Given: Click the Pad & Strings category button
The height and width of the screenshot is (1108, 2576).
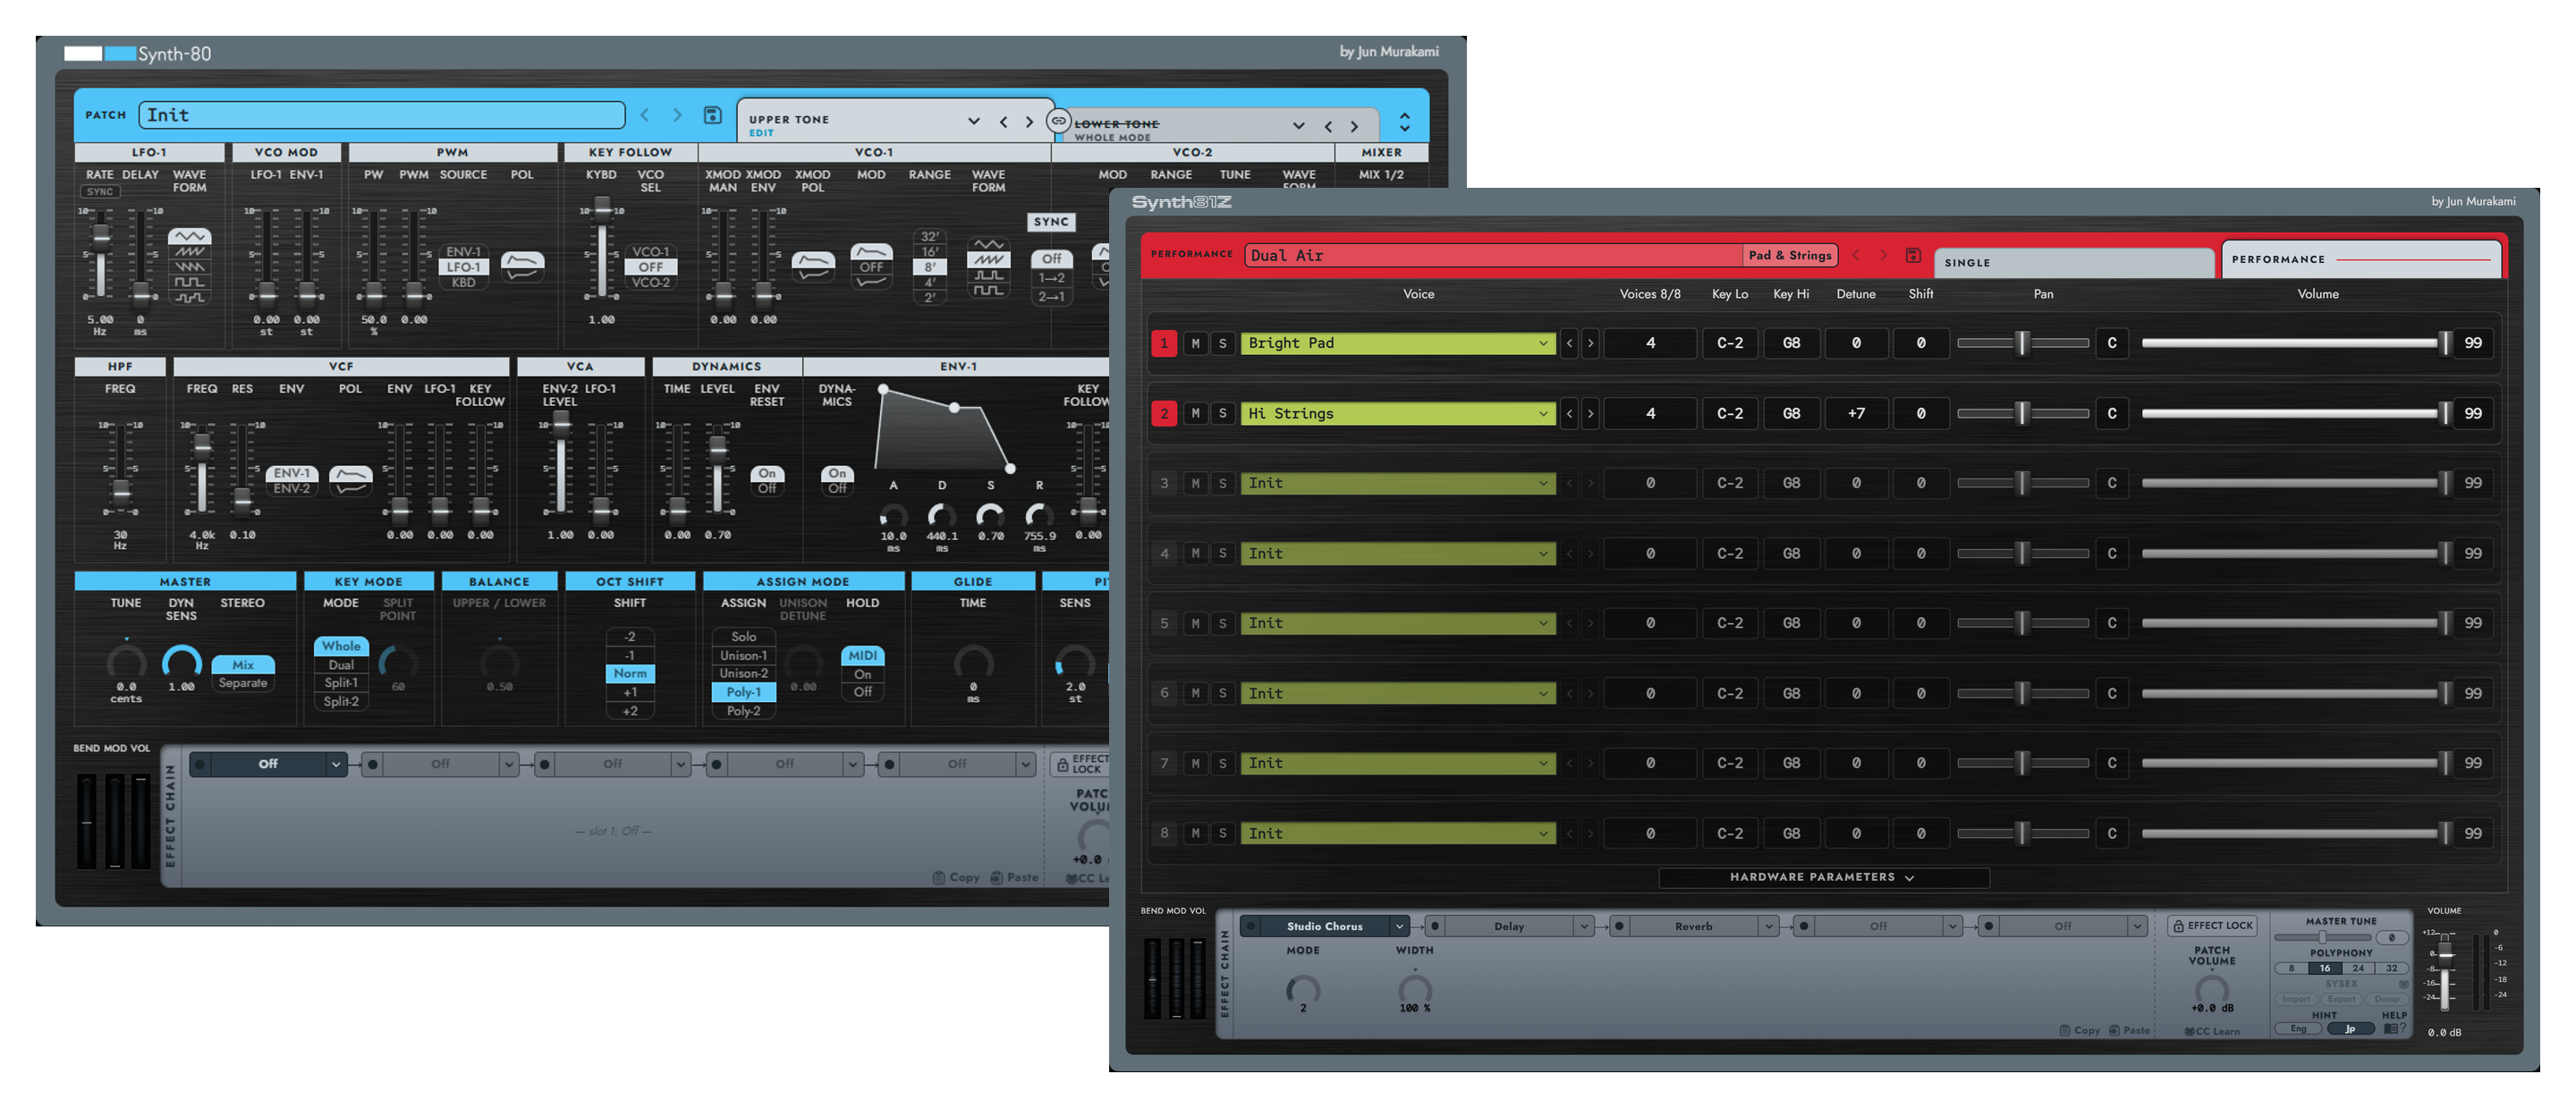Looking at the screenshot, I should (1790, 255).
